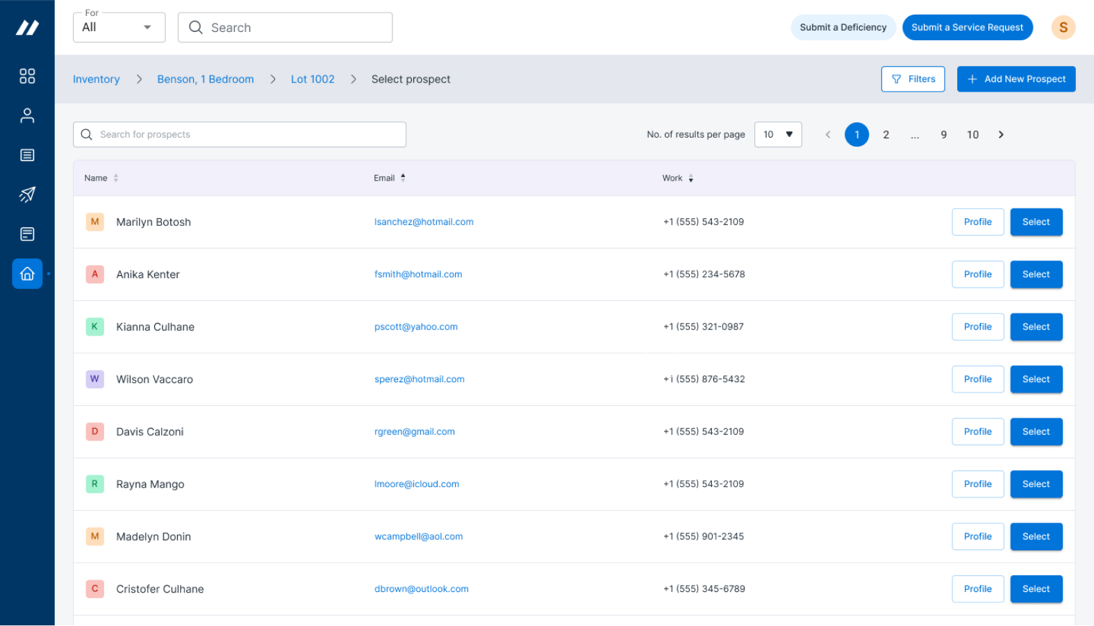Open the home inventory icon in sidebar
Viewport: 1094px width, 626px height.
pos(27,274)
